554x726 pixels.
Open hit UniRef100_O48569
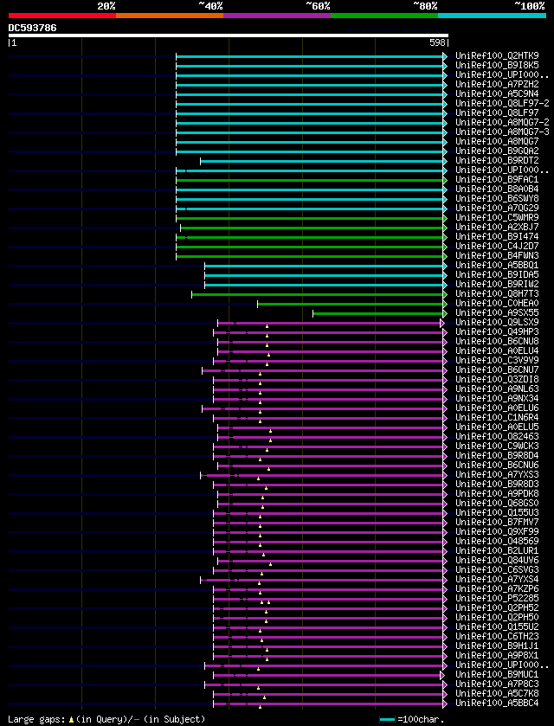coord(497,542)
